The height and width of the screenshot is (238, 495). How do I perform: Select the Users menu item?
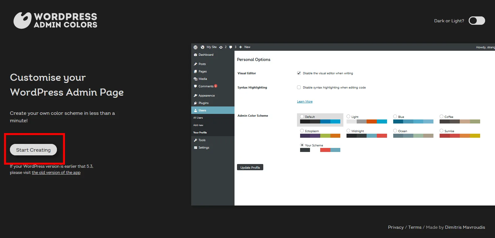tap(213, 110)
